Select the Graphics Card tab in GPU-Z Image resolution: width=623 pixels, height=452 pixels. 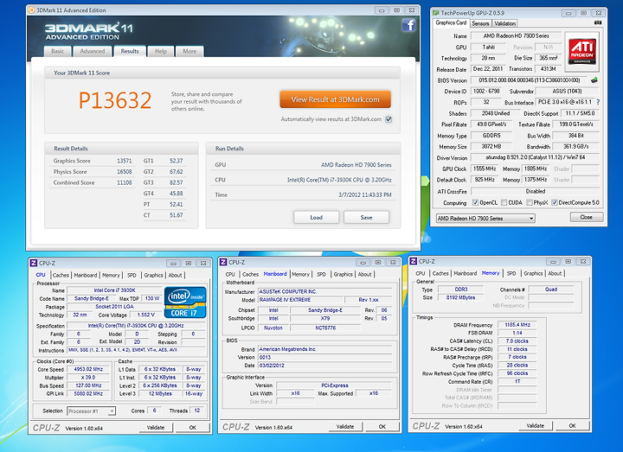pyautogui.click(x=451, y=22)
